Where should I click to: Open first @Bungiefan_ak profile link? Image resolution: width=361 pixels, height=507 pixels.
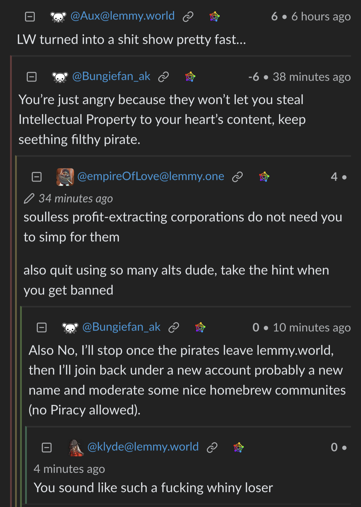111,76
